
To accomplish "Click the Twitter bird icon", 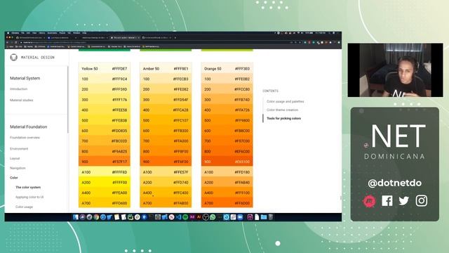I will coord(404,201).
